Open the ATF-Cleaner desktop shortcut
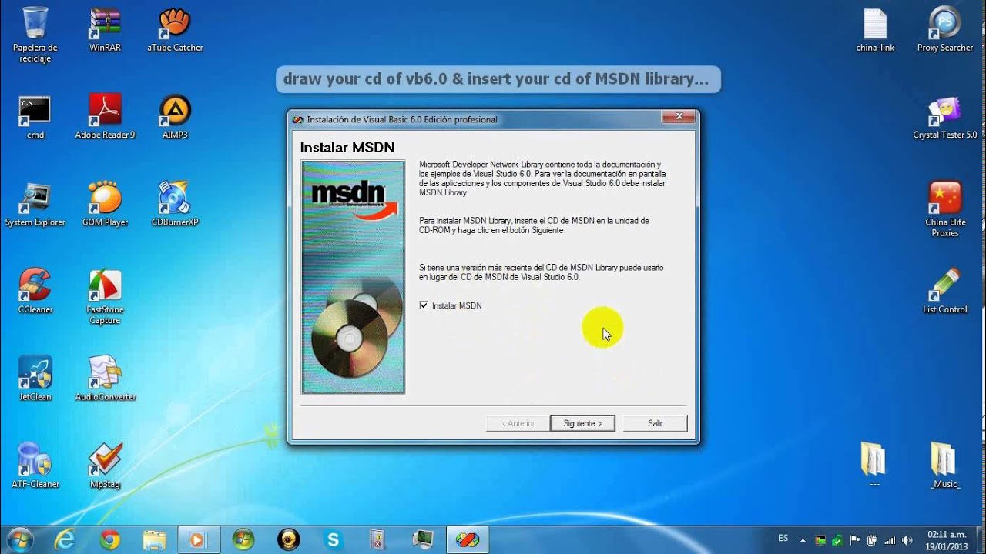This screenshot has width=986, height=554. tap(35, 466)
